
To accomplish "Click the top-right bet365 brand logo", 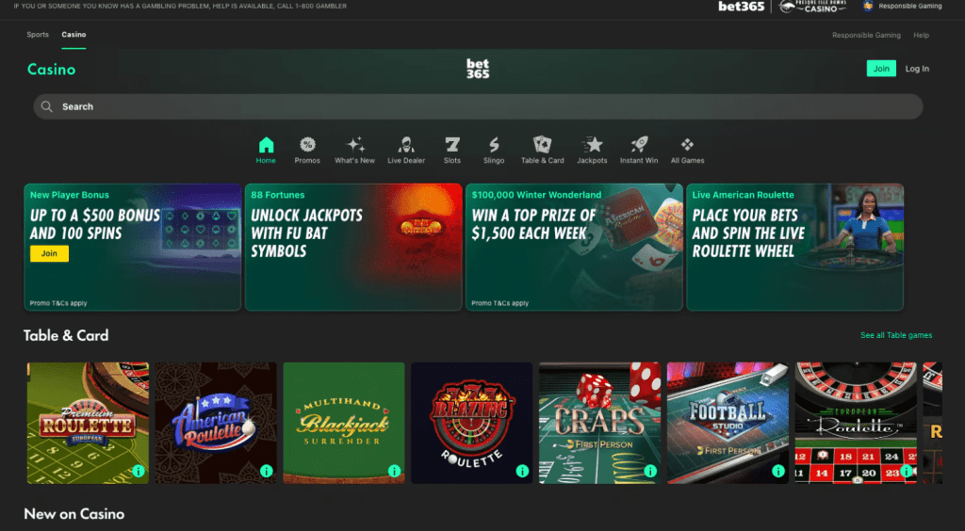I will tap(742, 7).
